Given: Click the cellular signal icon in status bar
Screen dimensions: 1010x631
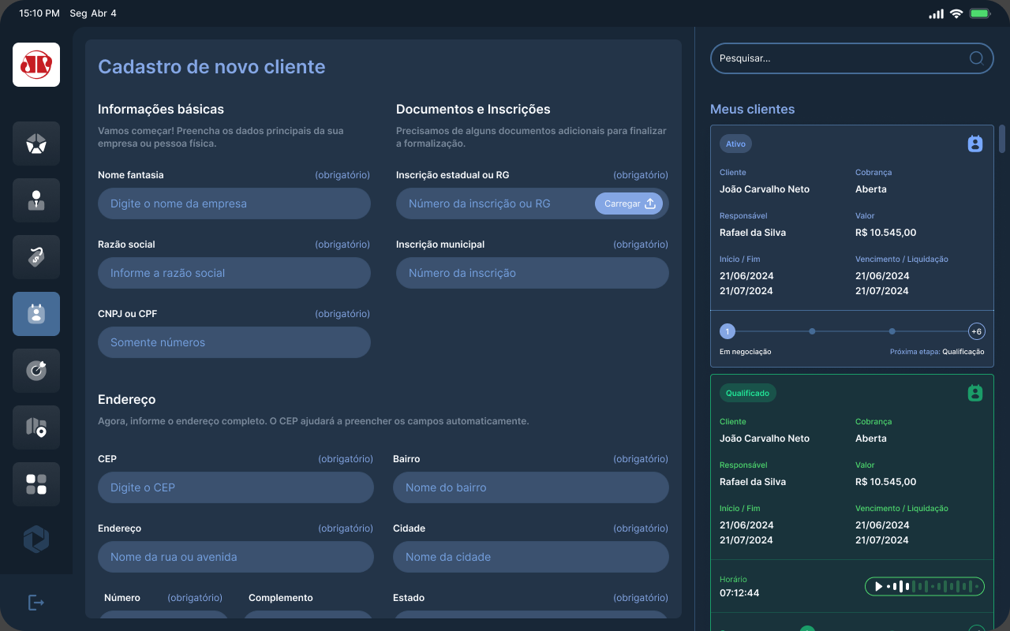Looking at the screenshot, I should (x=936, y=13).
